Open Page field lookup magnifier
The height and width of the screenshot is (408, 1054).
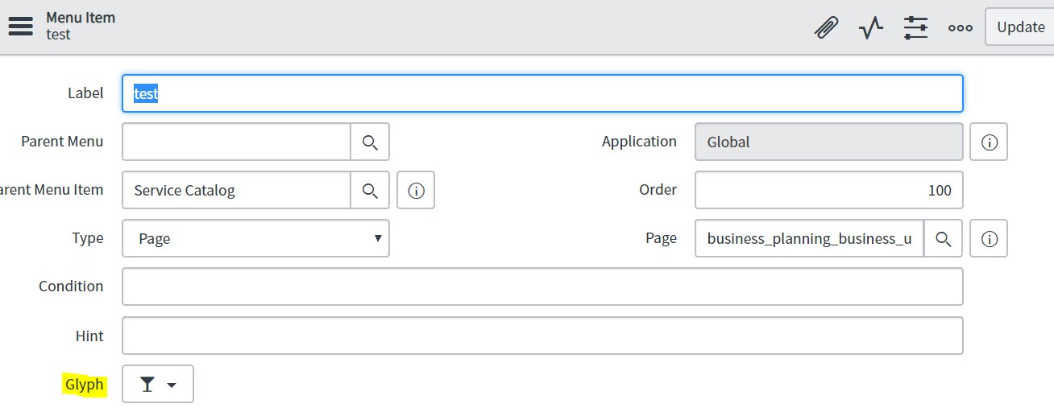(943, 238)
